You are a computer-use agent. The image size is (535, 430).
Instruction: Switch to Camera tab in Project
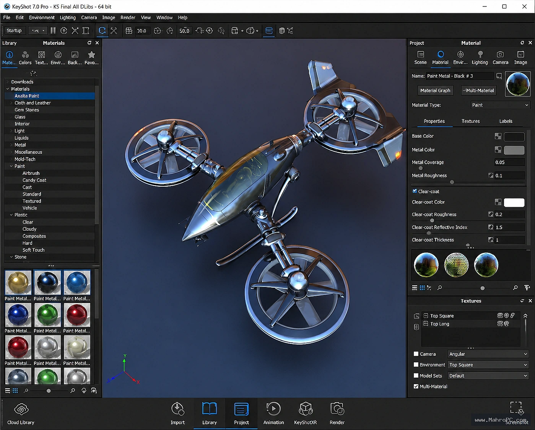pyautogui.click(x=500, y=58)
